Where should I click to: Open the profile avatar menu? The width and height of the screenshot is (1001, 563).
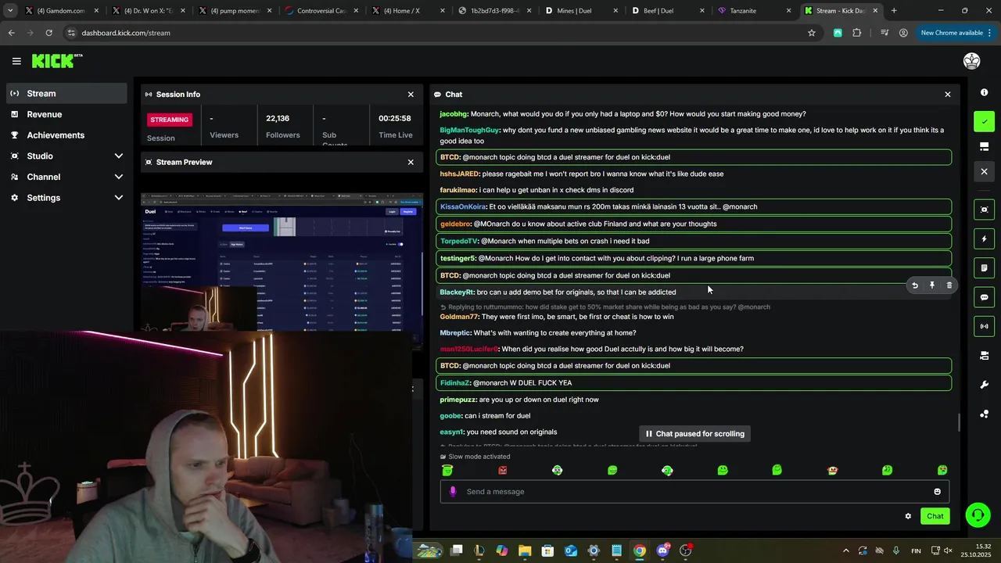971,61
